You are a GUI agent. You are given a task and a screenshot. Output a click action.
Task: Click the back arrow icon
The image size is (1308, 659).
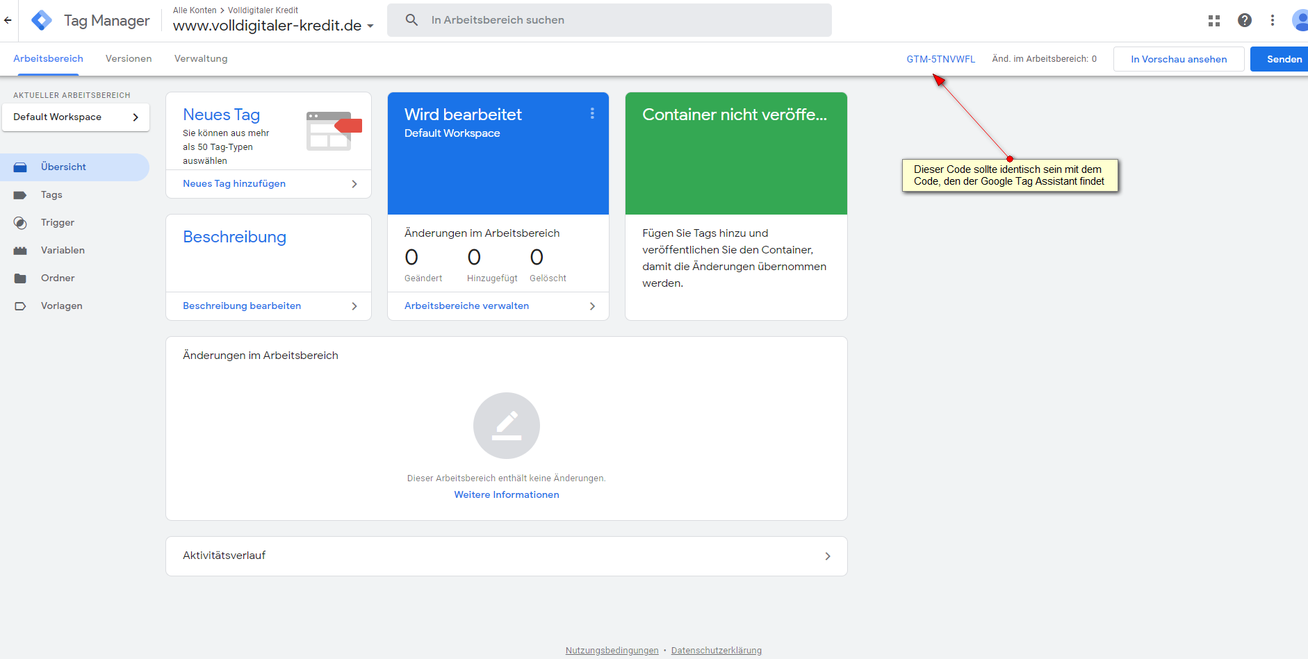point(8,20)
